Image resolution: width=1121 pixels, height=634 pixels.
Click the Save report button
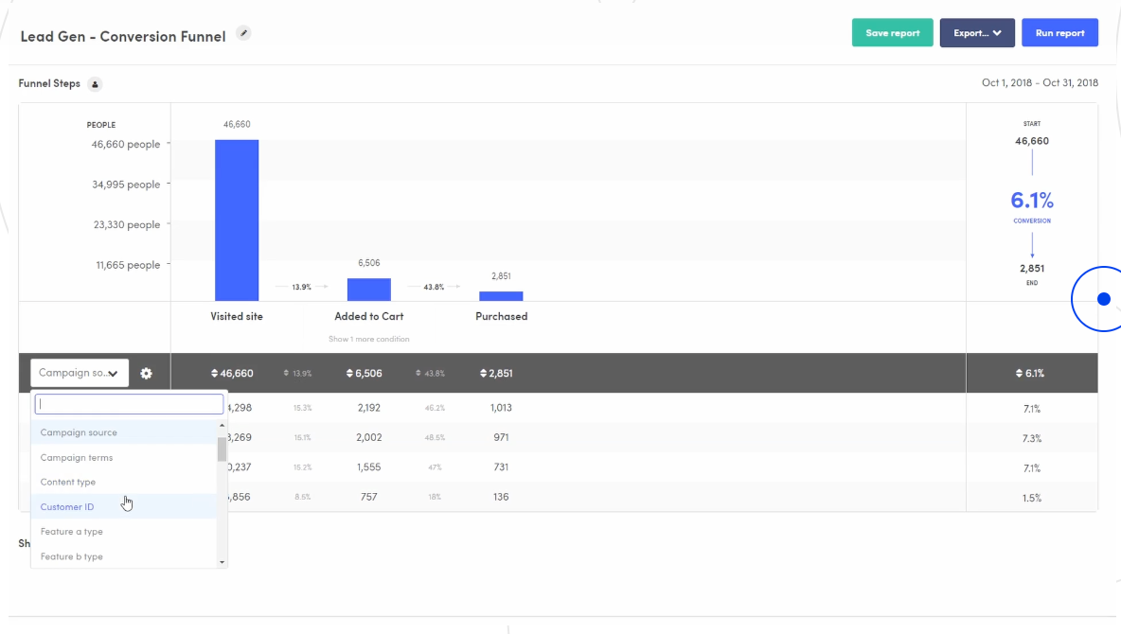tap(892, 31)
